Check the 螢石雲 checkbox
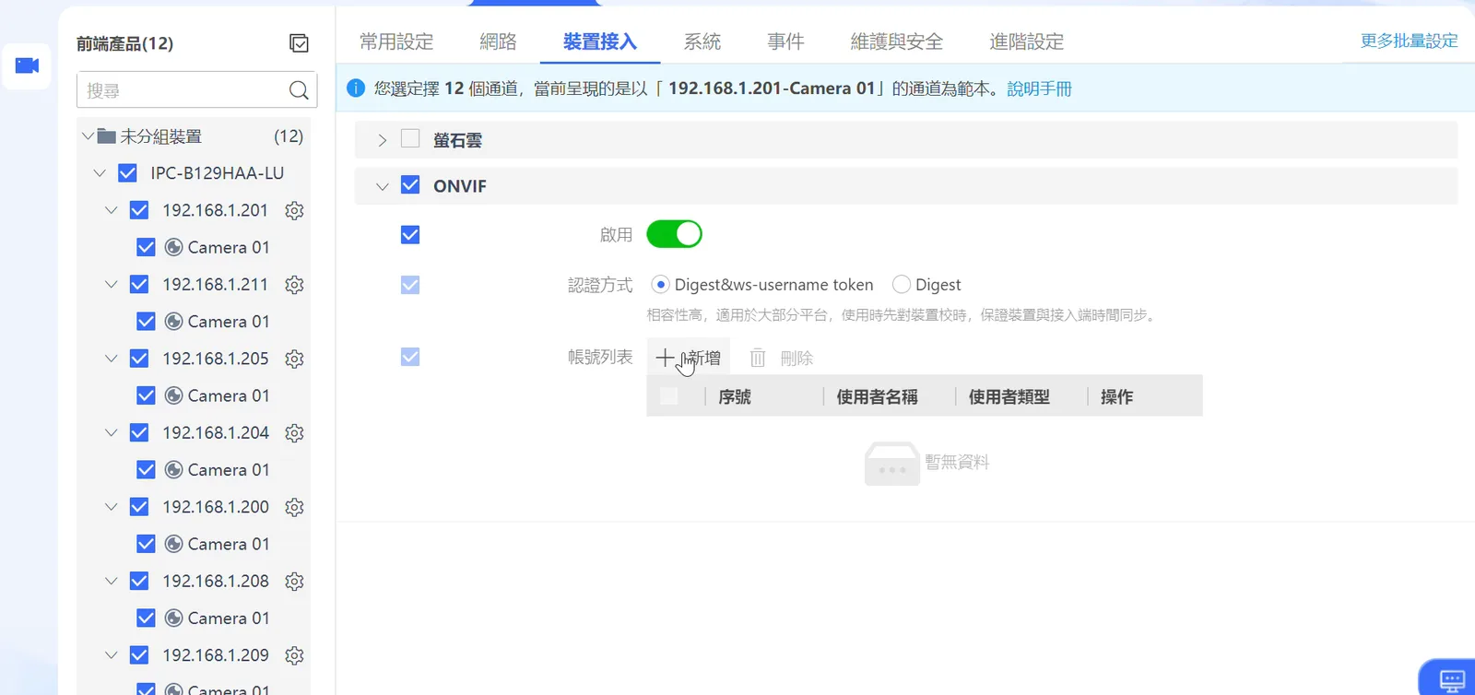This screenshot has height=695, width=1475. 410,139
